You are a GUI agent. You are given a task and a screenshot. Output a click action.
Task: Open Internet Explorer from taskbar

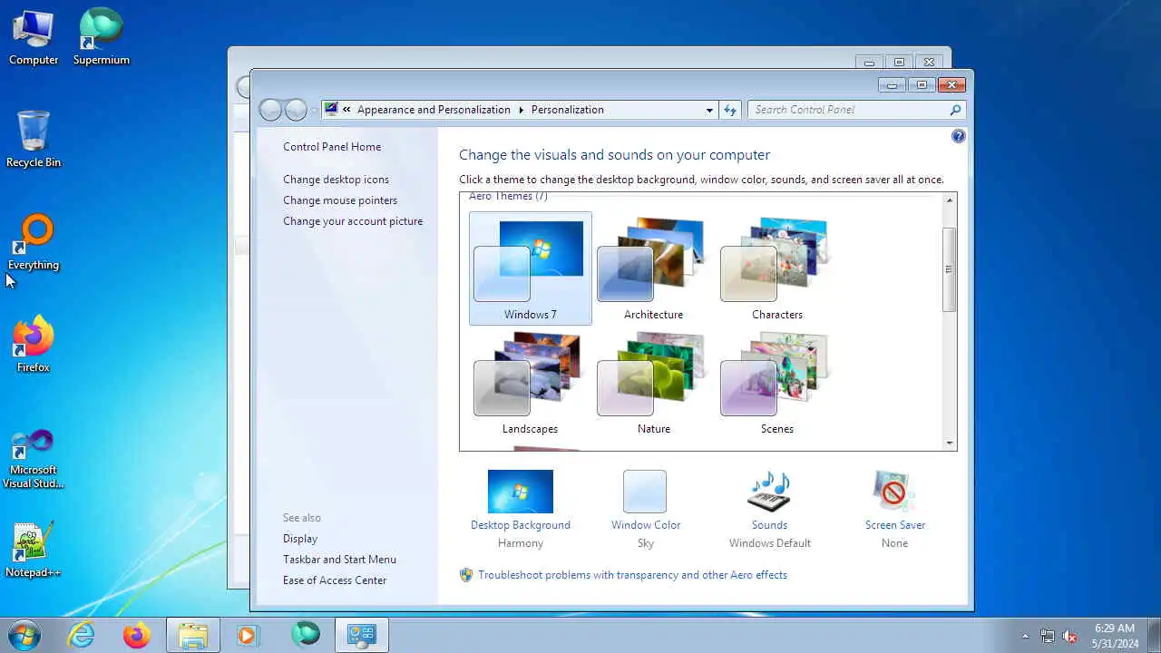point(82,635)
